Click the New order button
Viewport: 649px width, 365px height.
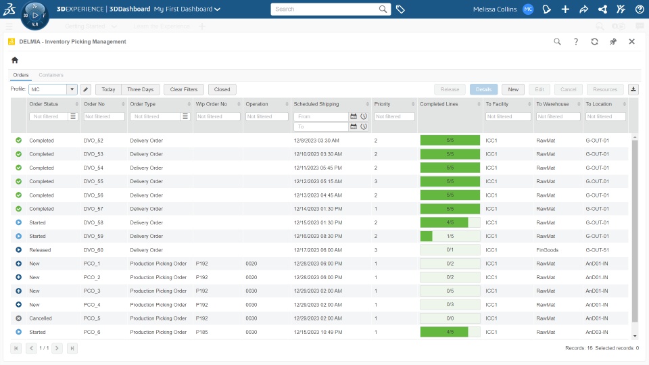pyautogui.click(x=513, y=89)
